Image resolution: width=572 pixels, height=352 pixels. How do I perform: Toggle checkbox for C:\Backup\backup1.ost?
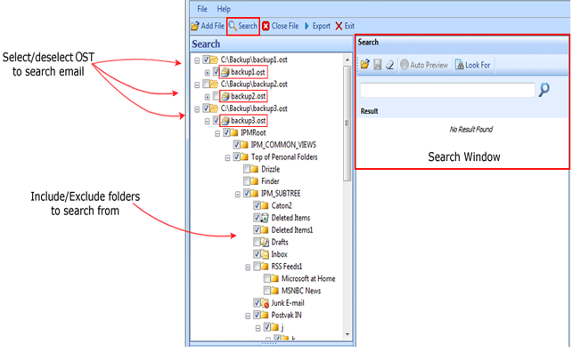(x=206, y=59)
